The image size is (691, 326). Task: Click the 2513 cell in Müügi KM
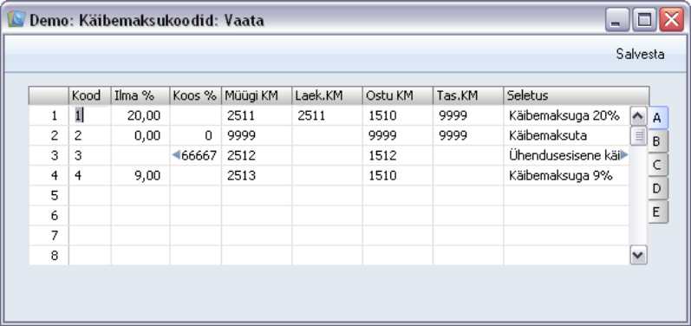257,176
